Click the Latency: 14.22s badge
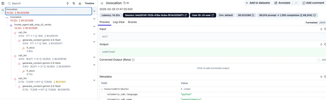The width and height of the screenshot is (326, 100). (x=111, y=15)
